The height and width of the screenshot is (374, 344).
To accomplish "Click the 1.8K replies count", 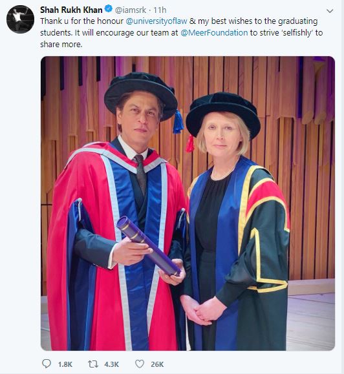I will (65, 364).
